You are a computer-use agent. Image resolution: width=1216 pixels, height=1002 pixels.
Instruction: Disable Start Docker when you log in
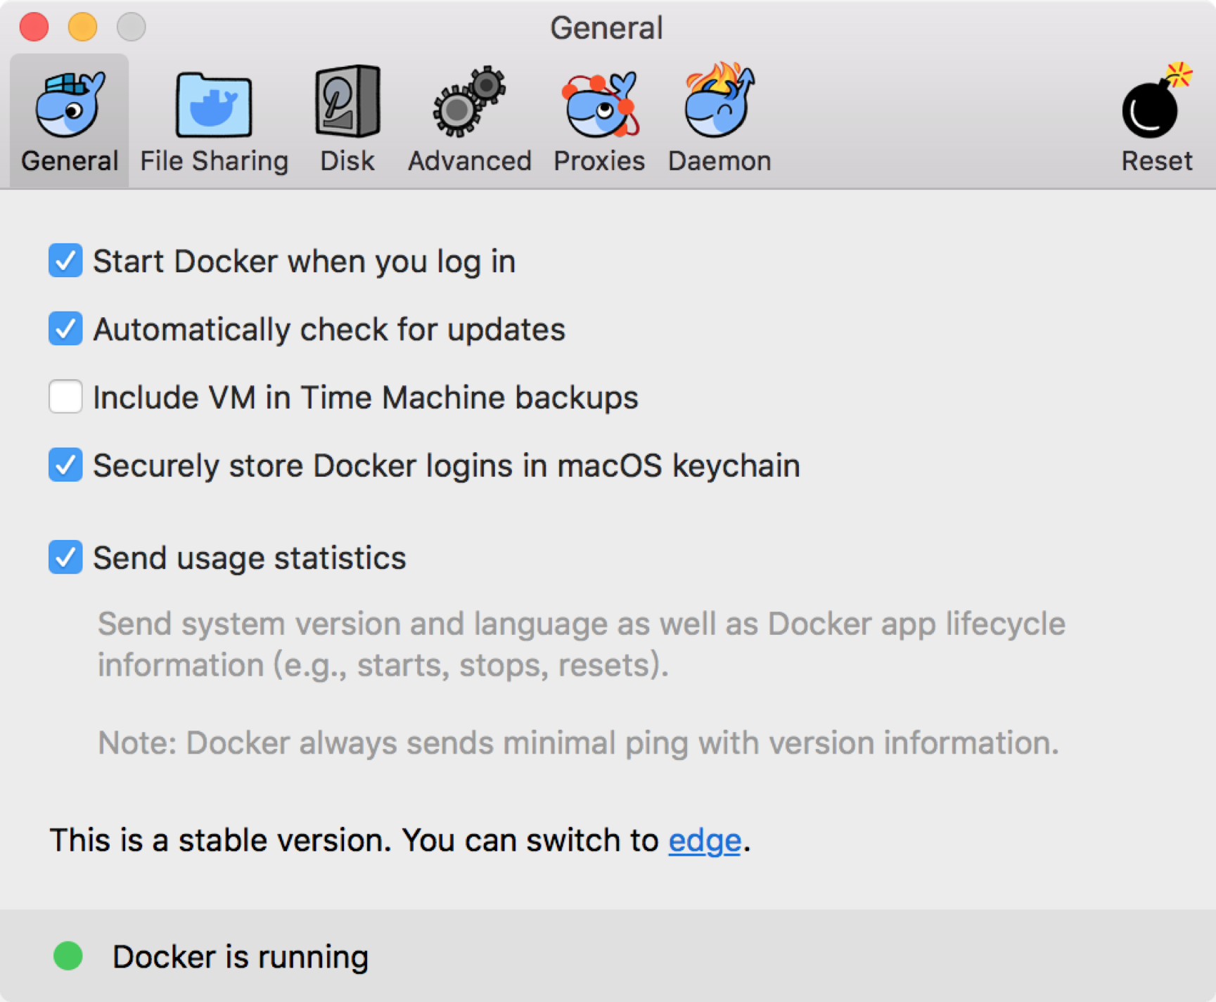(65, 261)
